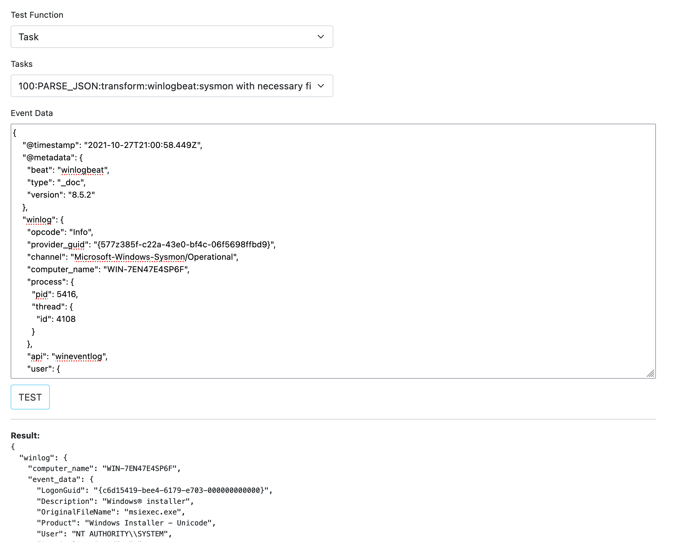Click the Test Function label

(x=37, y=15)
